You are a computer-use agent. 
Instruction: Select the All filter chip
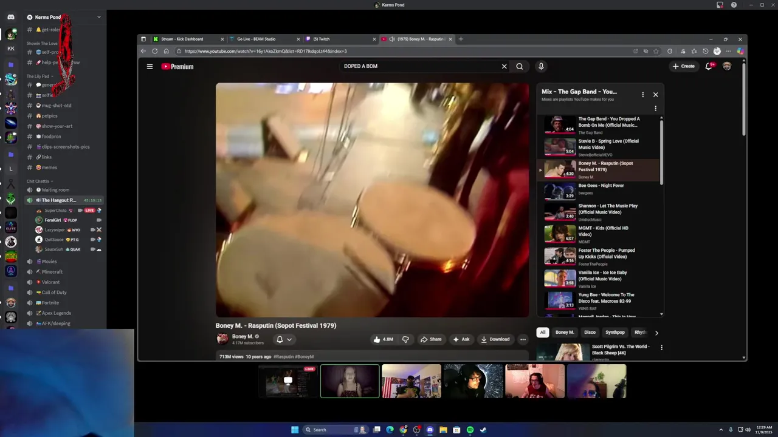[x=542, y=333]
